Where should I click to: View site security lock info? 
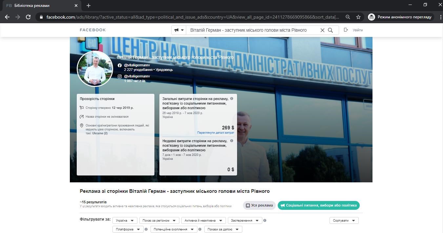click(41, 17)
